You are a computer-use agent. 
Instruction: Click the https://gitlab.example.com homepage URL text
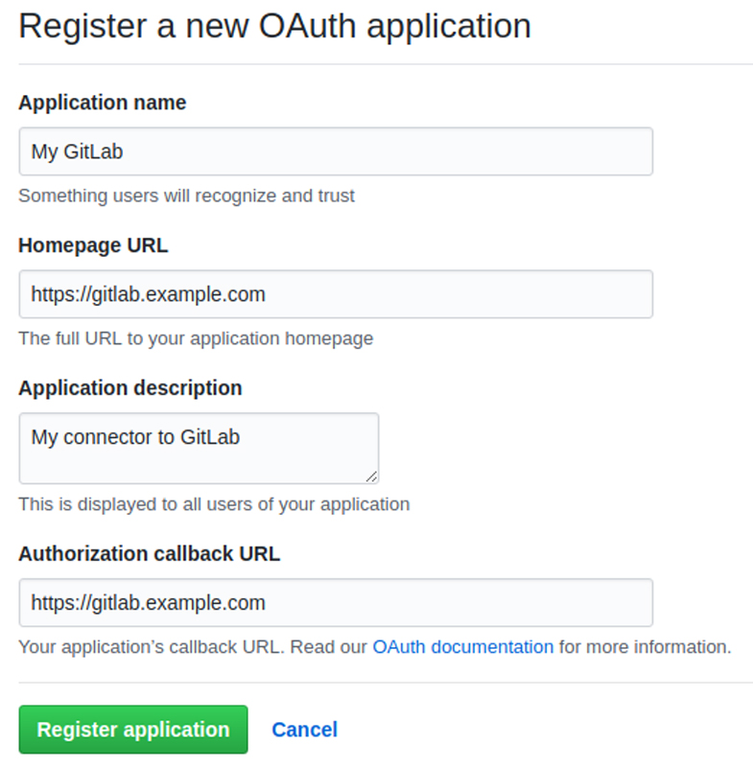147,294
